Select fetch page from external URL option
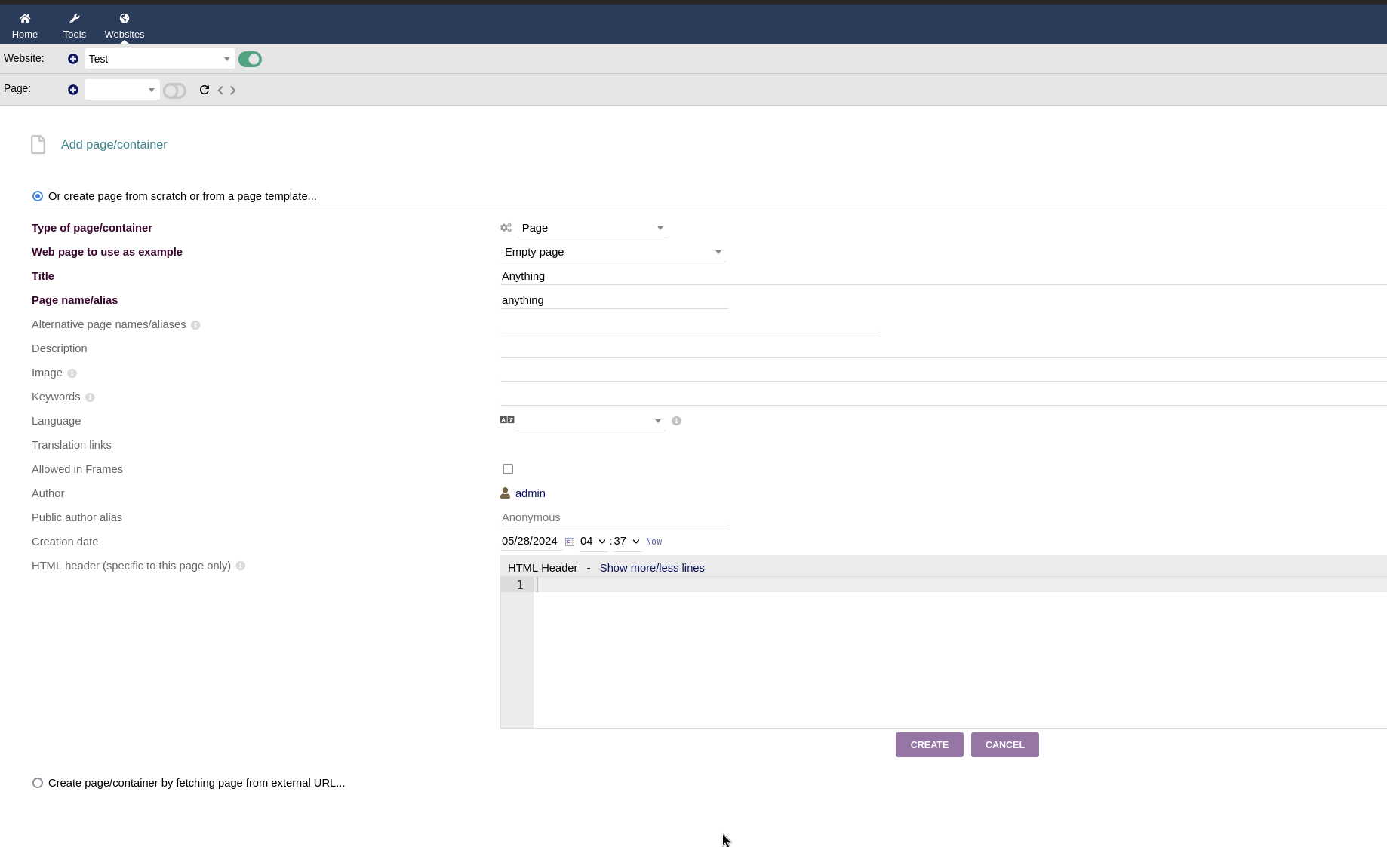Image resolution: width=1387 pixels, height=847 pixels. coord(38,783)
